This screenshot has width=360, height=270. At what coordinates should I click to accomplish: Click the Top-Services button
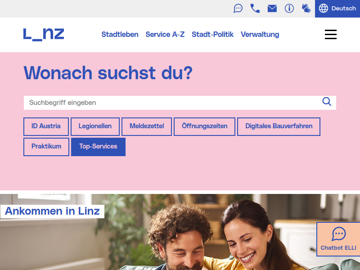pos(98,147)
